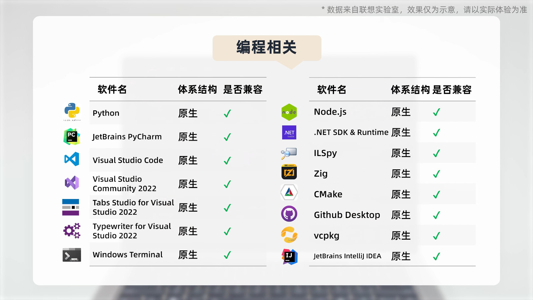
Task: Click the ILSpy magnifier icon
Action: (289, 153)
